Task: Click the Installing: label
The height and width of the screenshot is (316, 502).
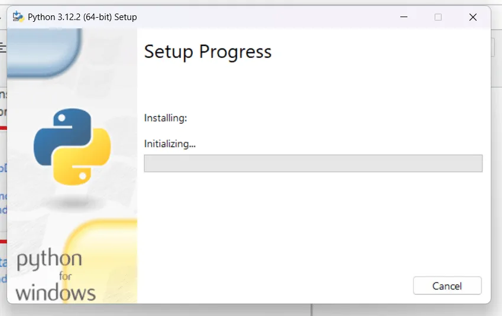Action: point(166,118)
